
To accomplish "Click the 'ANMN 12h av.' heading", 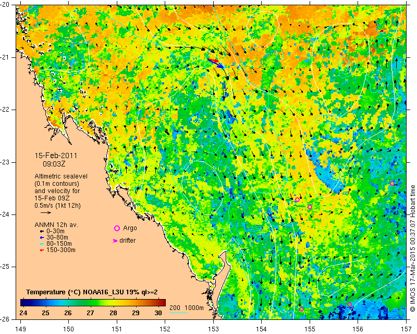I will click(x=56, y=225).
